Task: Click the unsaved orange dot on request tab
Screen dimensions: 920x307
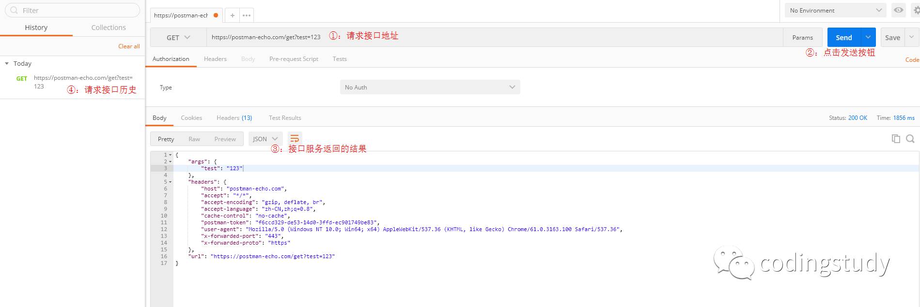Action: click(216, 15)
